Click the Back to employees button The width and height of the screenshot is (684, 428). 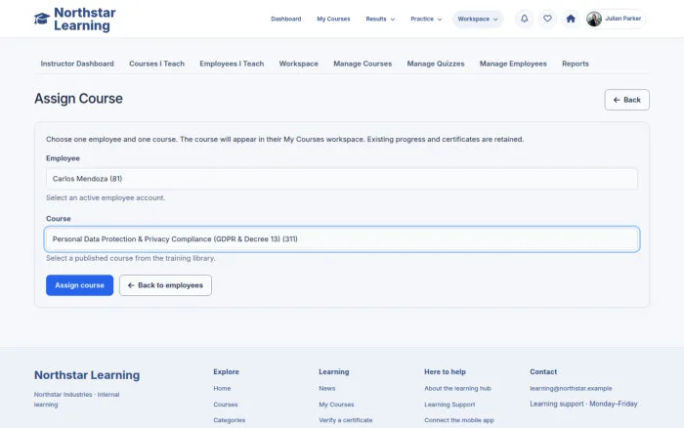coord(165,285)
